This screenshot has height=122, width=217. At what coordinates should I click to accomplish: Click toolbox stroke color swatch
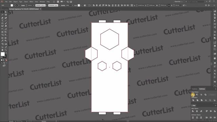pyautogui.click(x=5, y=56)
